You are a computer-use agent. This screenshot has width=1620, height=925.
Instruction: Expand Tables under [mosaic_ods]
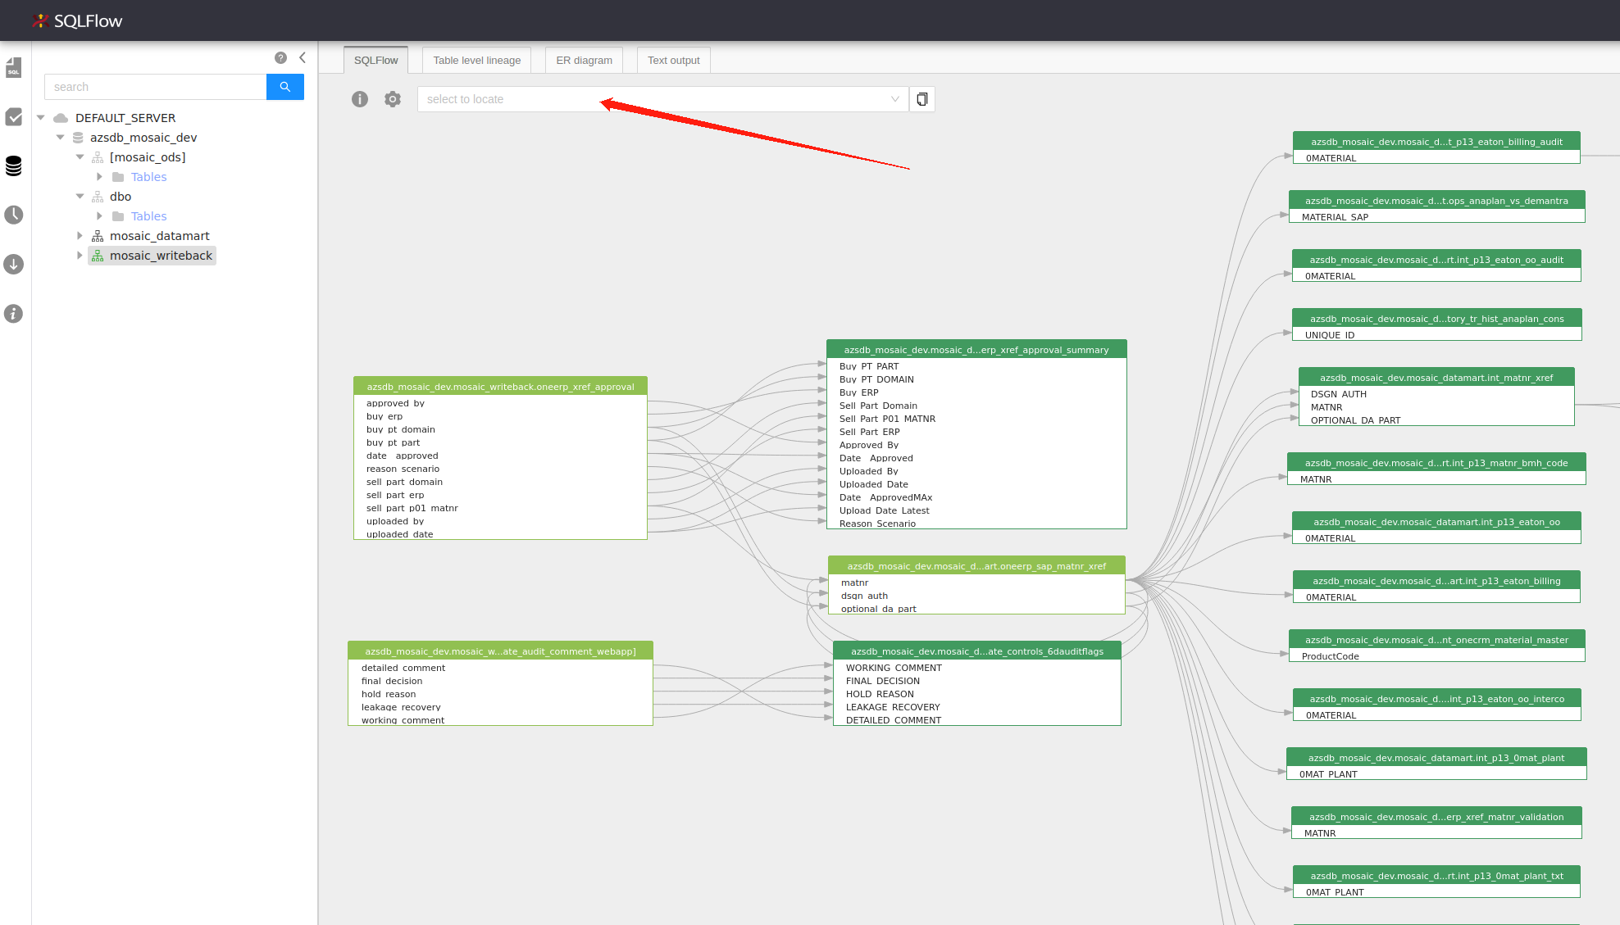(x=100, y=177)
